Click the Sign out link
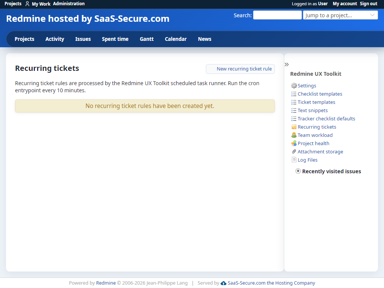Viewport: 384px width, 288px height. 369,4
